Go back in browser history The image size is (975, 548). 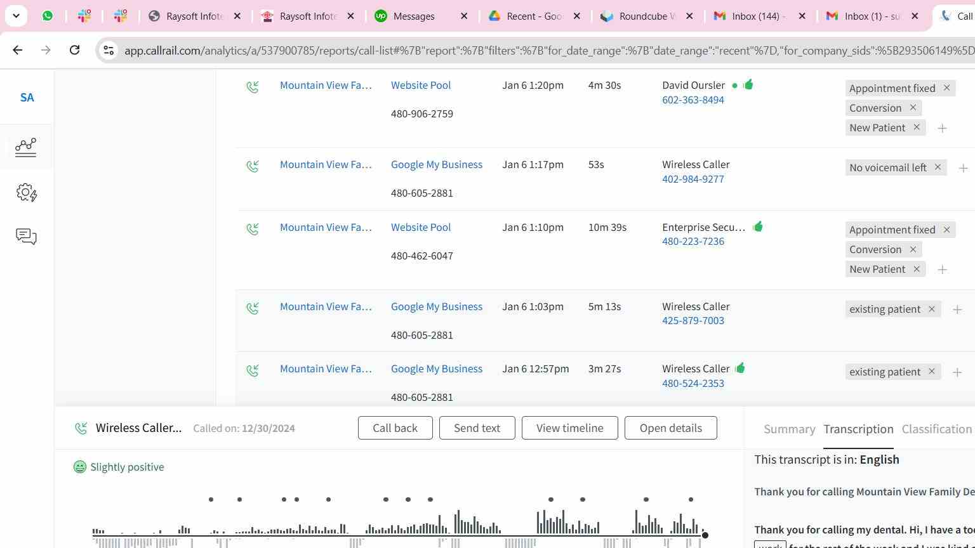tap(18, 49)
